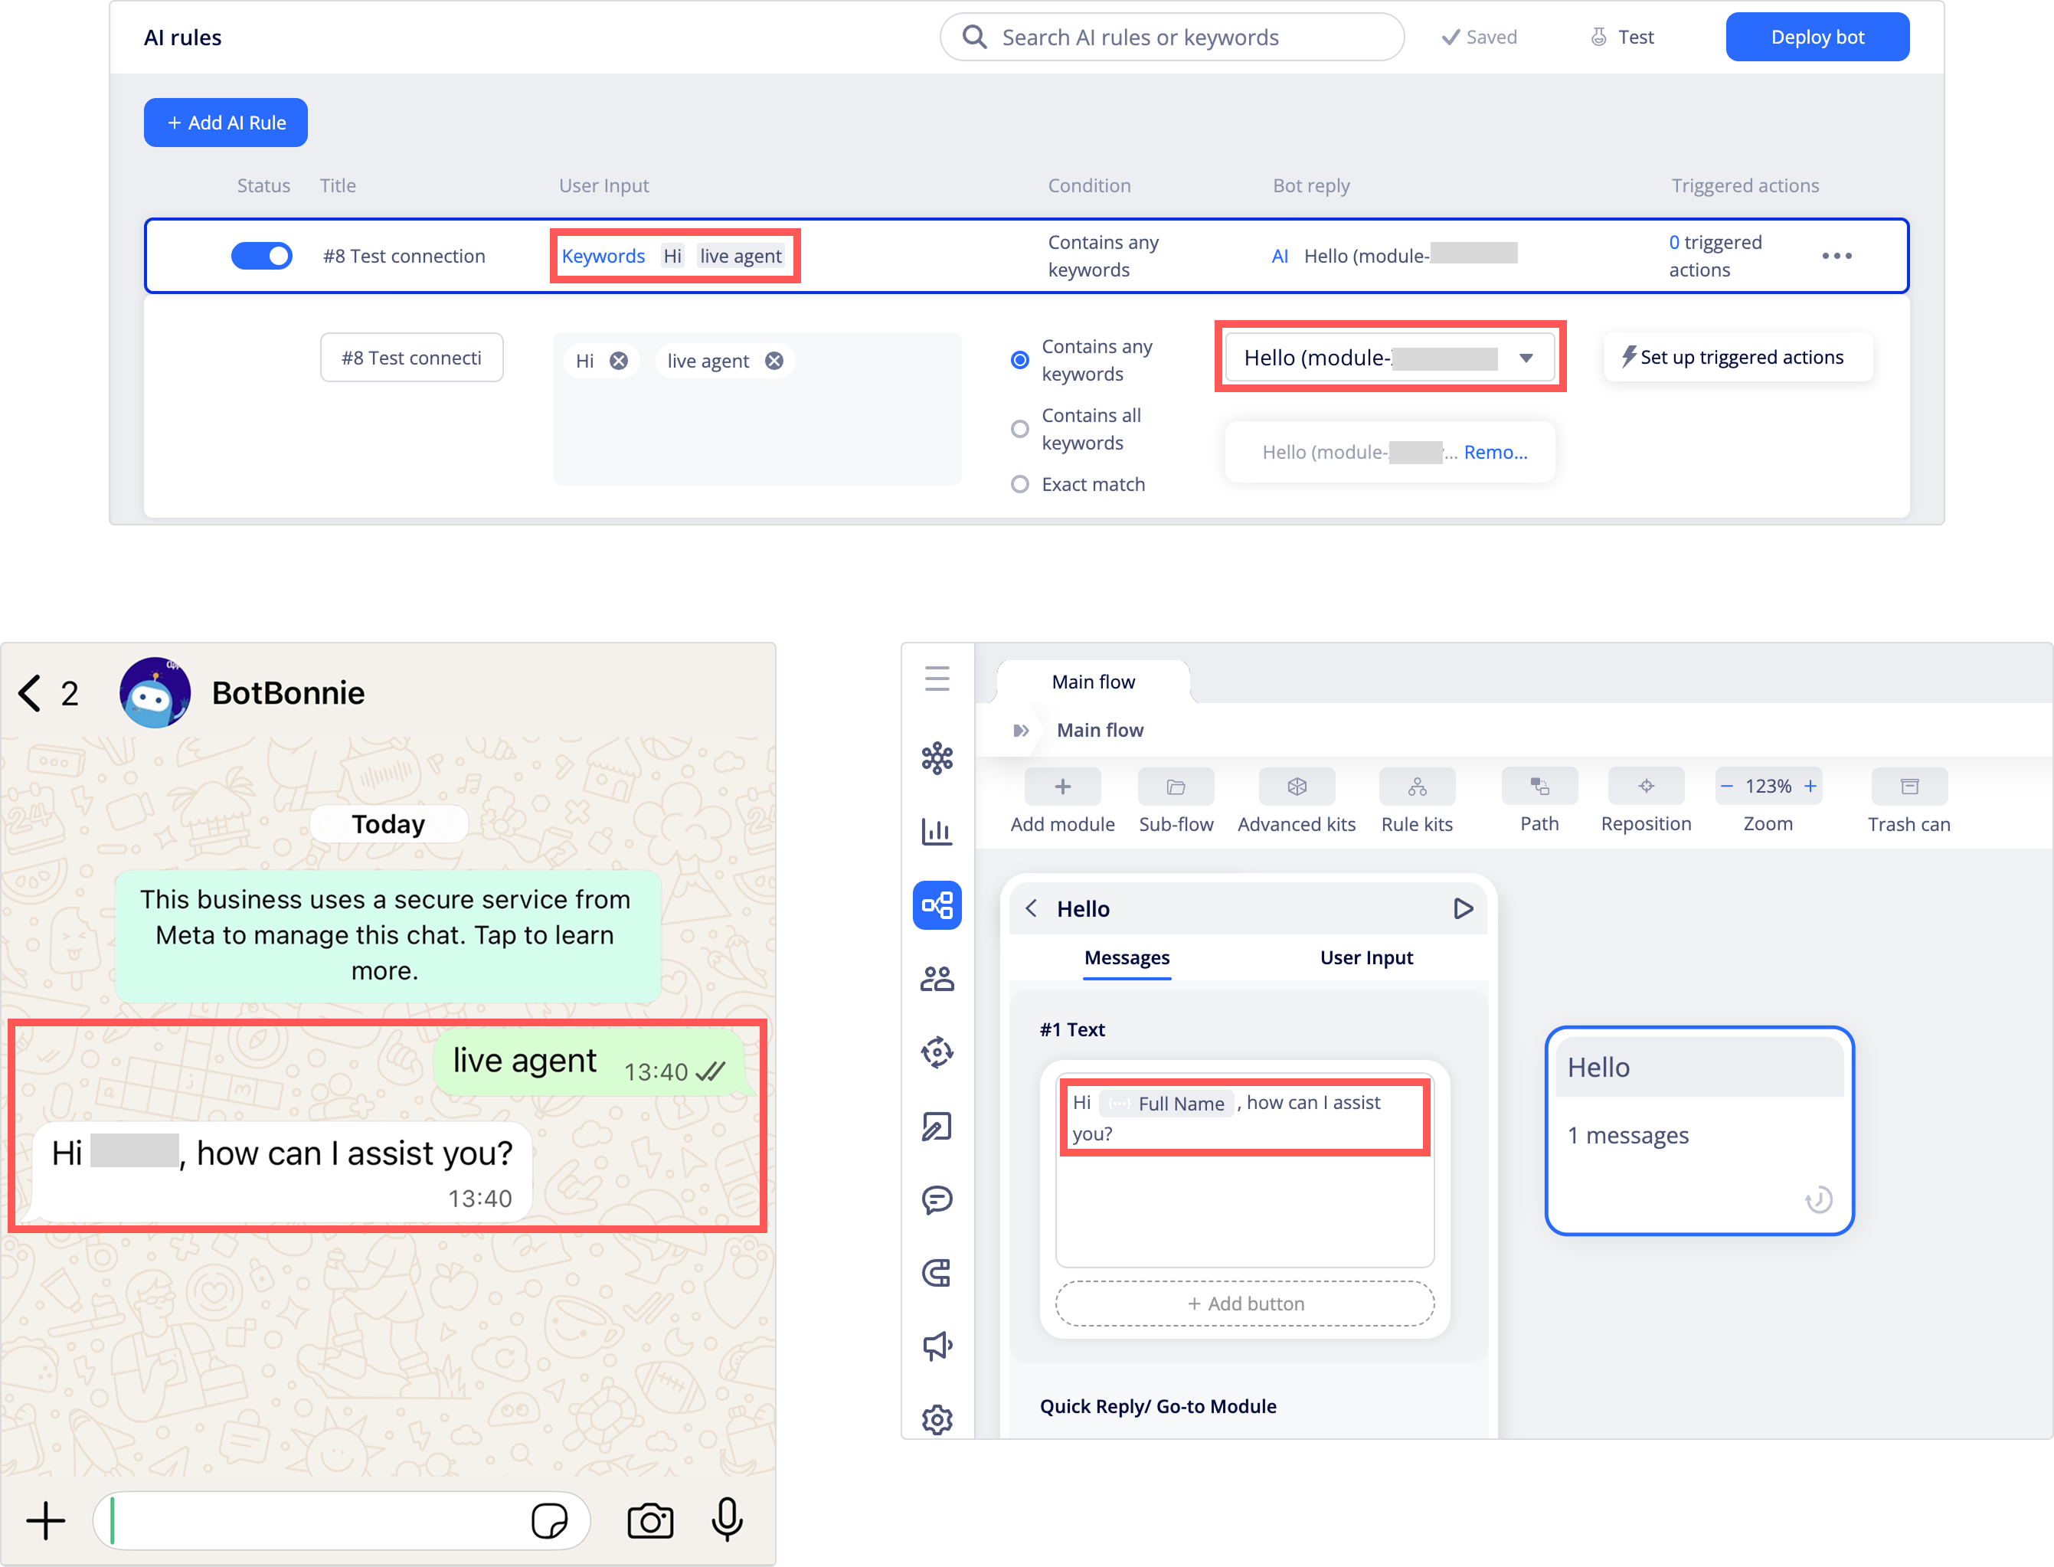This screenshot has width=2054, height=1567.
Task: Open the Trash can icon
Action: [1908, 787]
